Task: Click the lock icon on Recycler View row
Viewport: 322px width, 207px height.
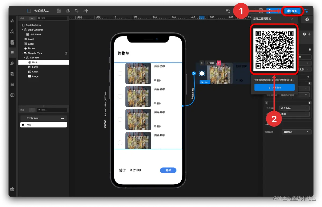Action: coord(66,53)
